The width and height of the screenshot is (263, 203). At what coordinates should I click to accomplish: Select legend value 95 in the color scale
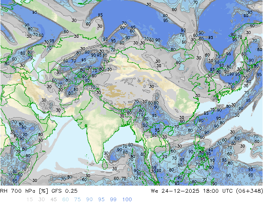(x=101, y=200)
